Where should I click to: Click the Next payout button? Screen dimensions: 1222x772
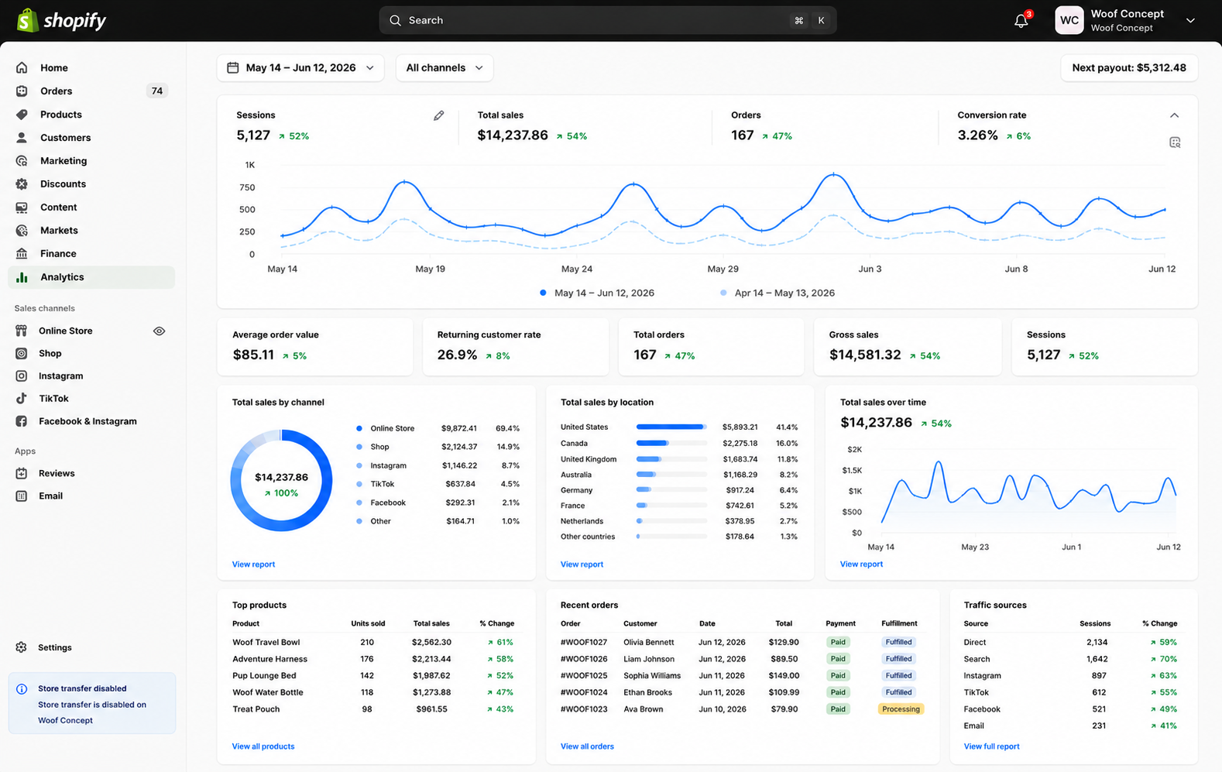1129,68
